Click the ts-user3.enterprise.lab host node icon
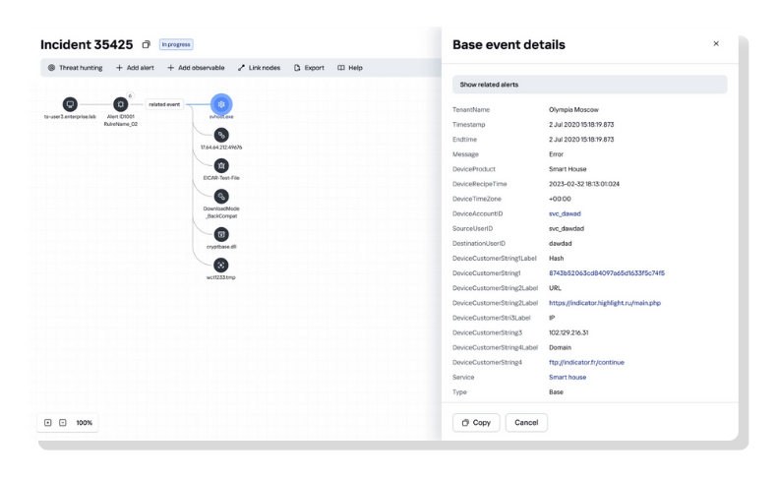Screen dimensions: 777x477 click(x=70, y=104)
